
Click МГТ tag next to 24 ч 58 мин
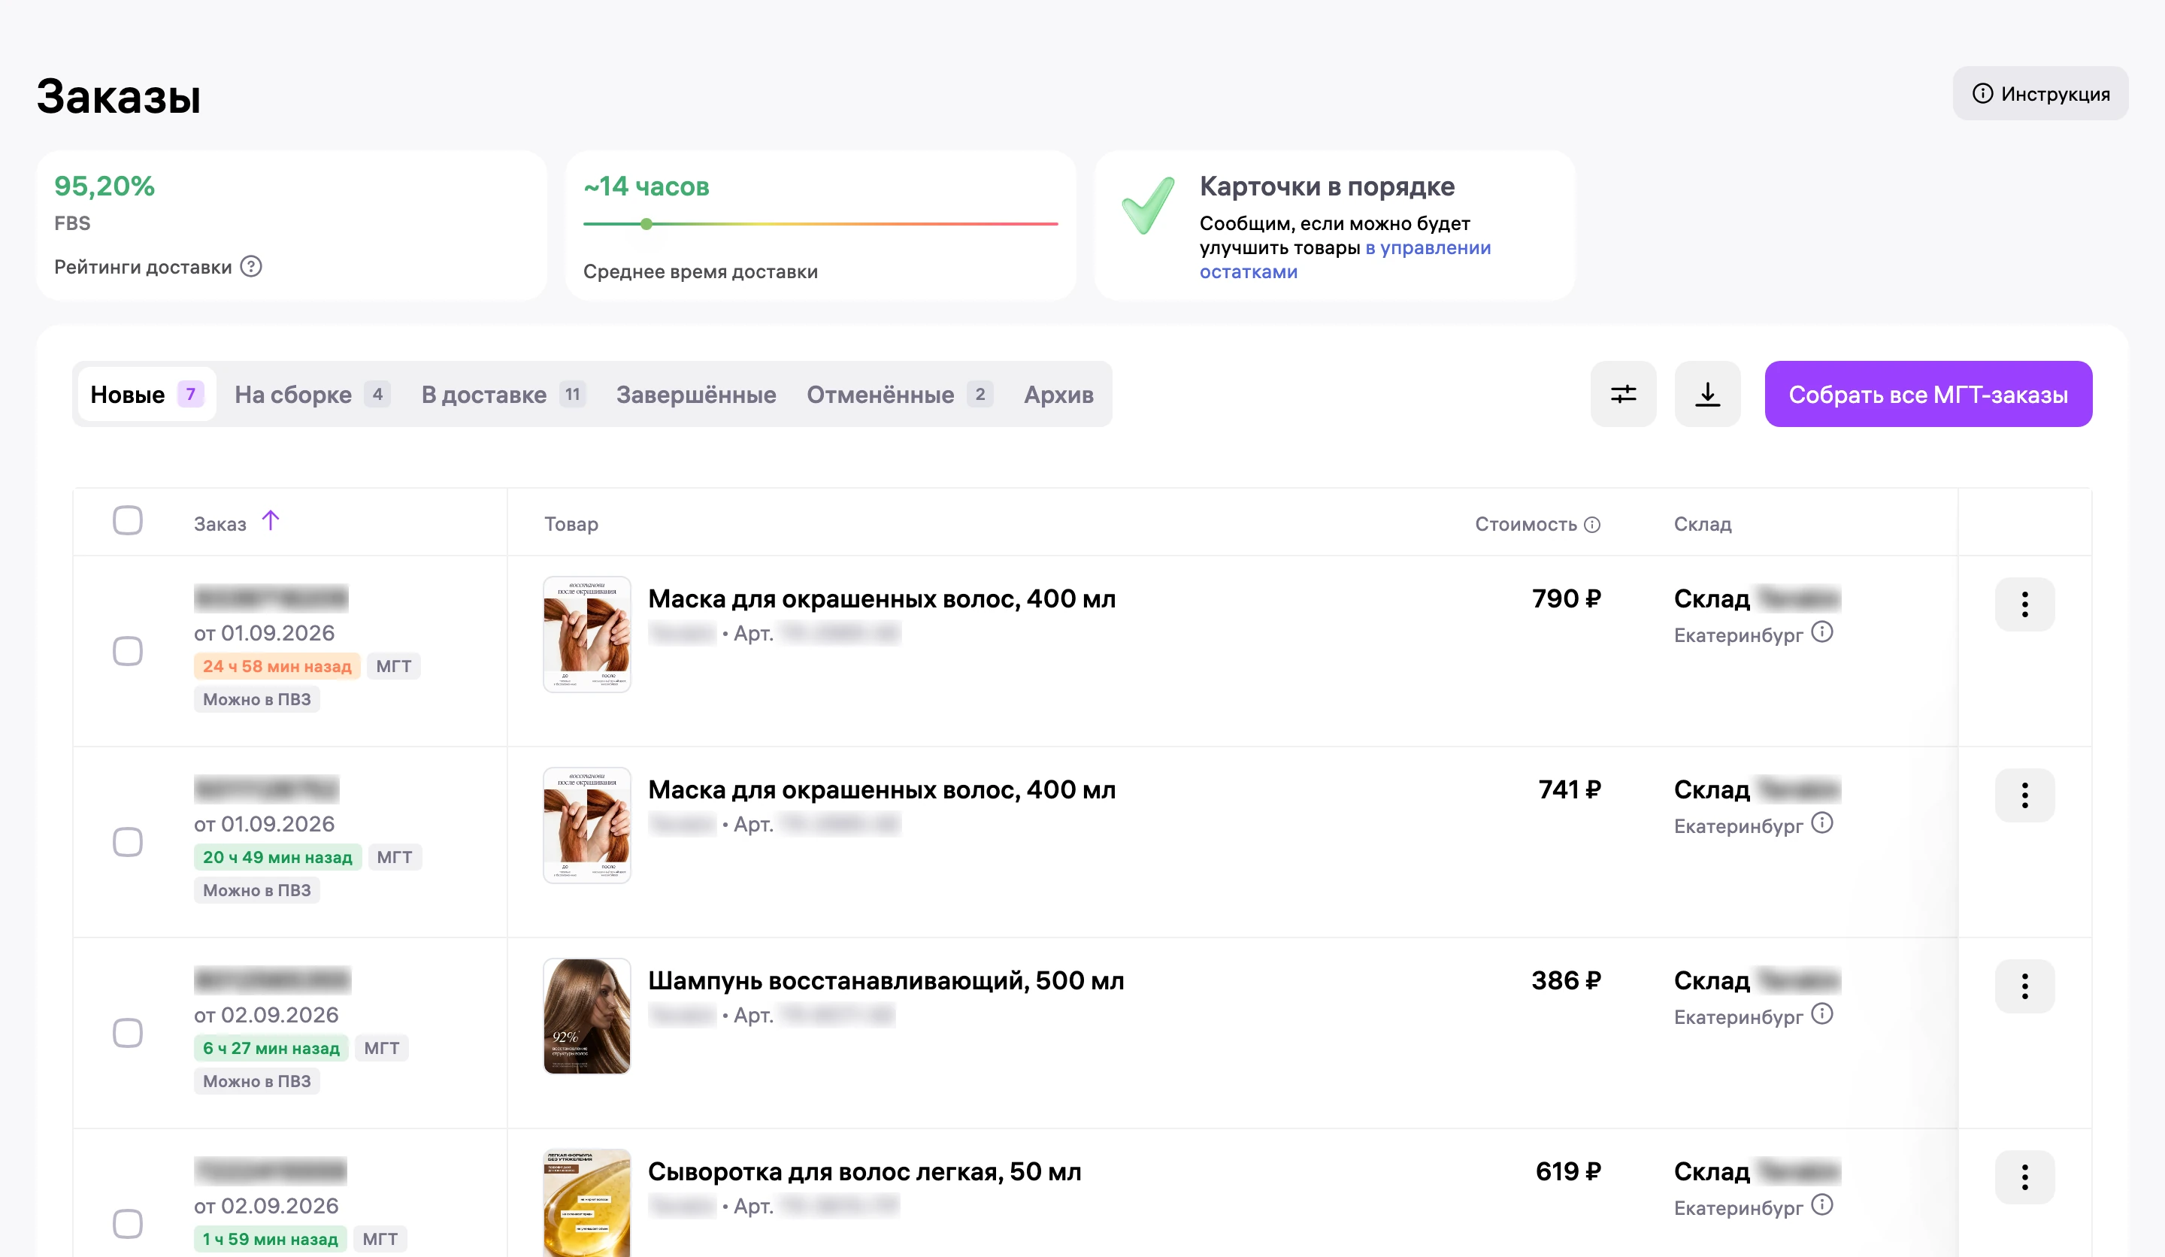pos(393,666)
